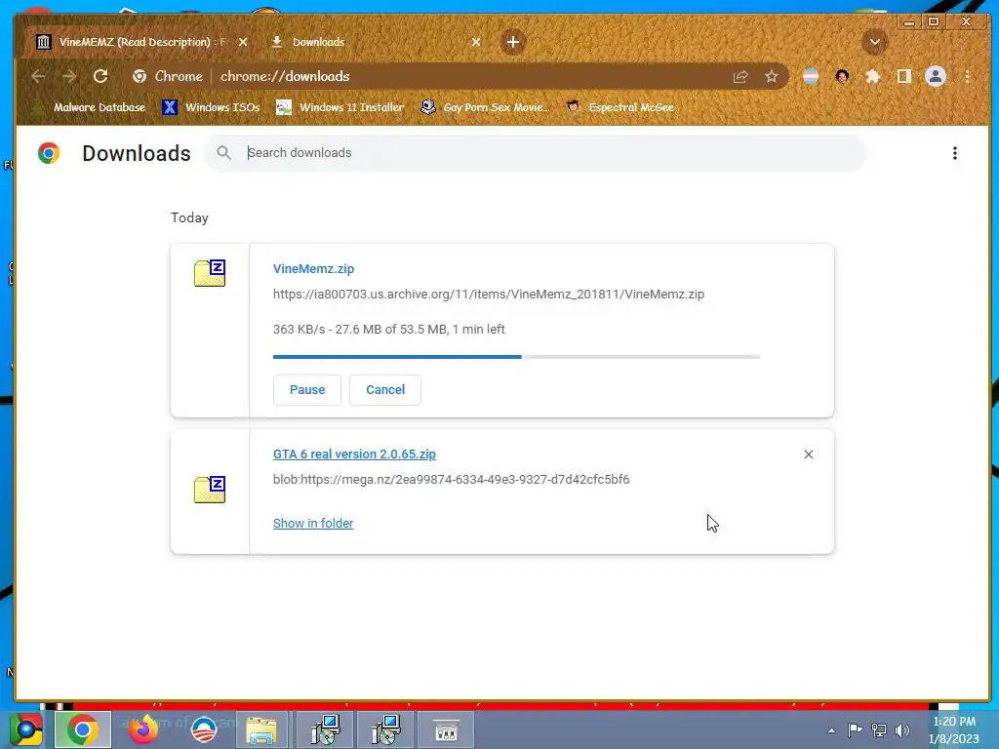Click the Start button on the taskbar
The image size is (999, 749).
[25, 729]
